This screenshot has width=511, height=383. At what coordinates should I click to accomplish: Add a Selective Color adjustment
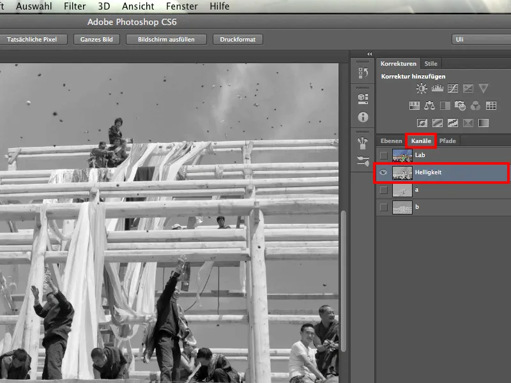tap(468, 123)
